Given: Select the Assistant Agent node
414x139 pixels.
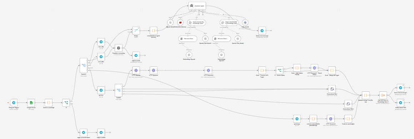Looking at the screenshot, I should (197, 6).
